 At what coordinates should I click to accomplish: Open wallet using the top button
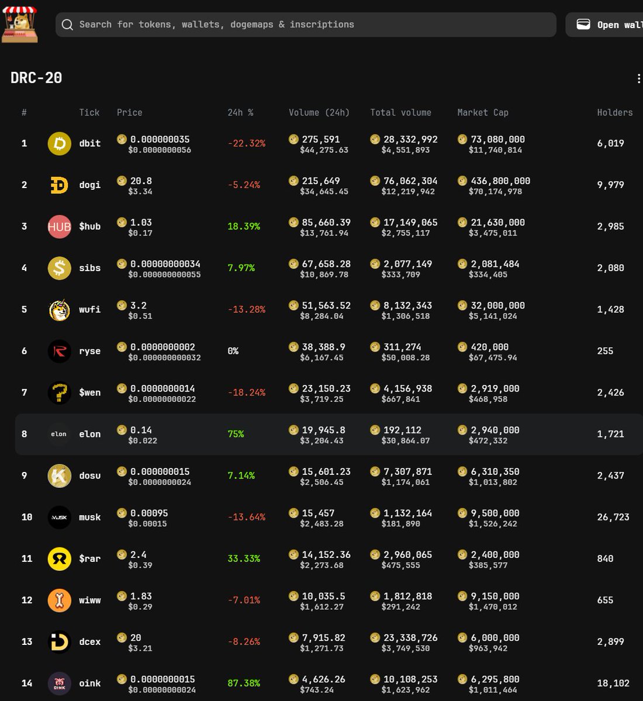[x=604, y=25]
